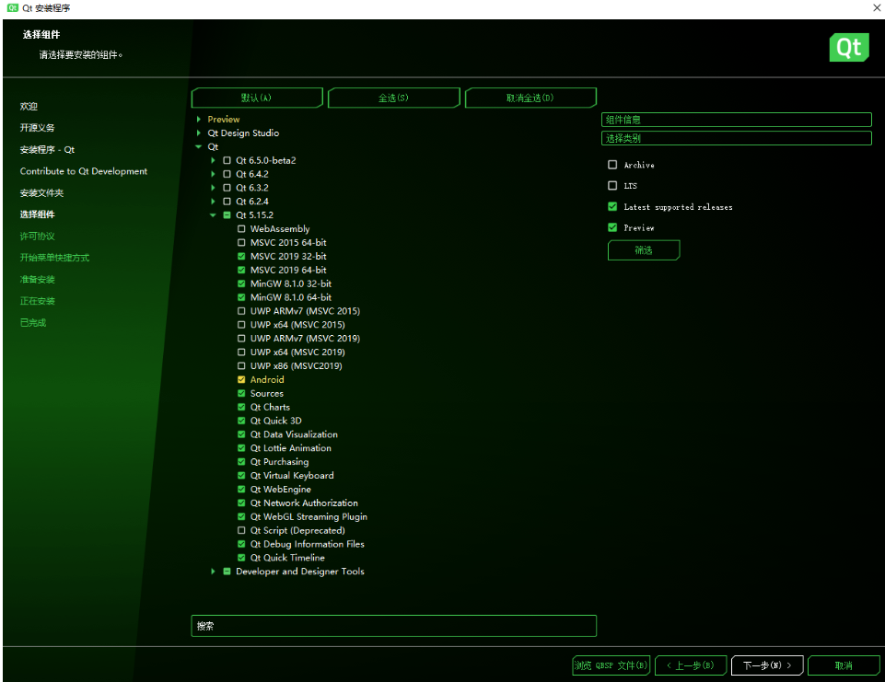Uncheck Qt WebGL Streaming Plugin checkbox
The width and height of the screenshot is (885, 682).
(x=241, y=516)
